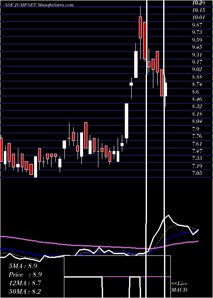
Task: Click the 9.02 price axis label
Action: click(197, 69)
